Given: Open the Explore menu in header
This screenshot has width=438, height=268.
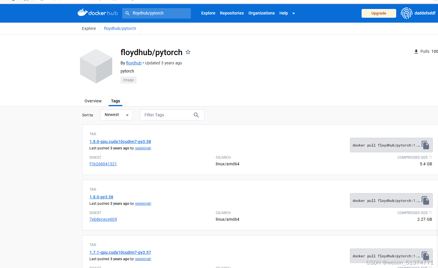Looking at the screenshot, I should [x=208, y=13].
